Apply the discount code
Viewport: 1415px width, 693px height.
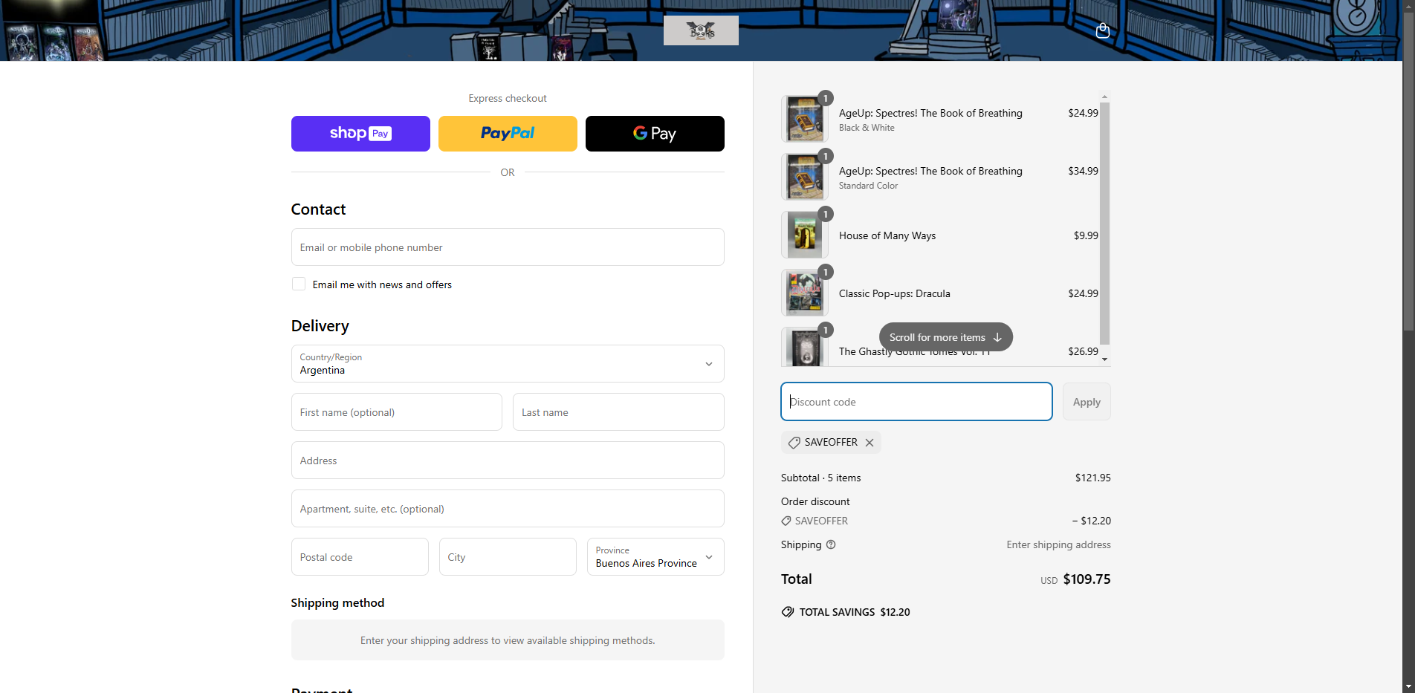1087,402
